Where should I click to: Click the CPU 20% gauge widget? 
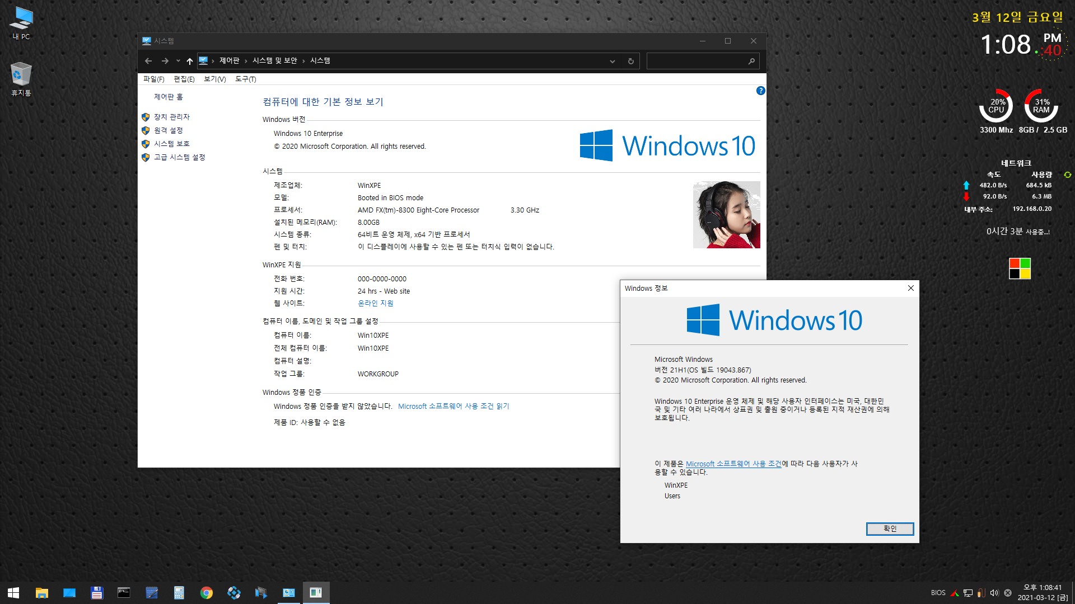996,106
